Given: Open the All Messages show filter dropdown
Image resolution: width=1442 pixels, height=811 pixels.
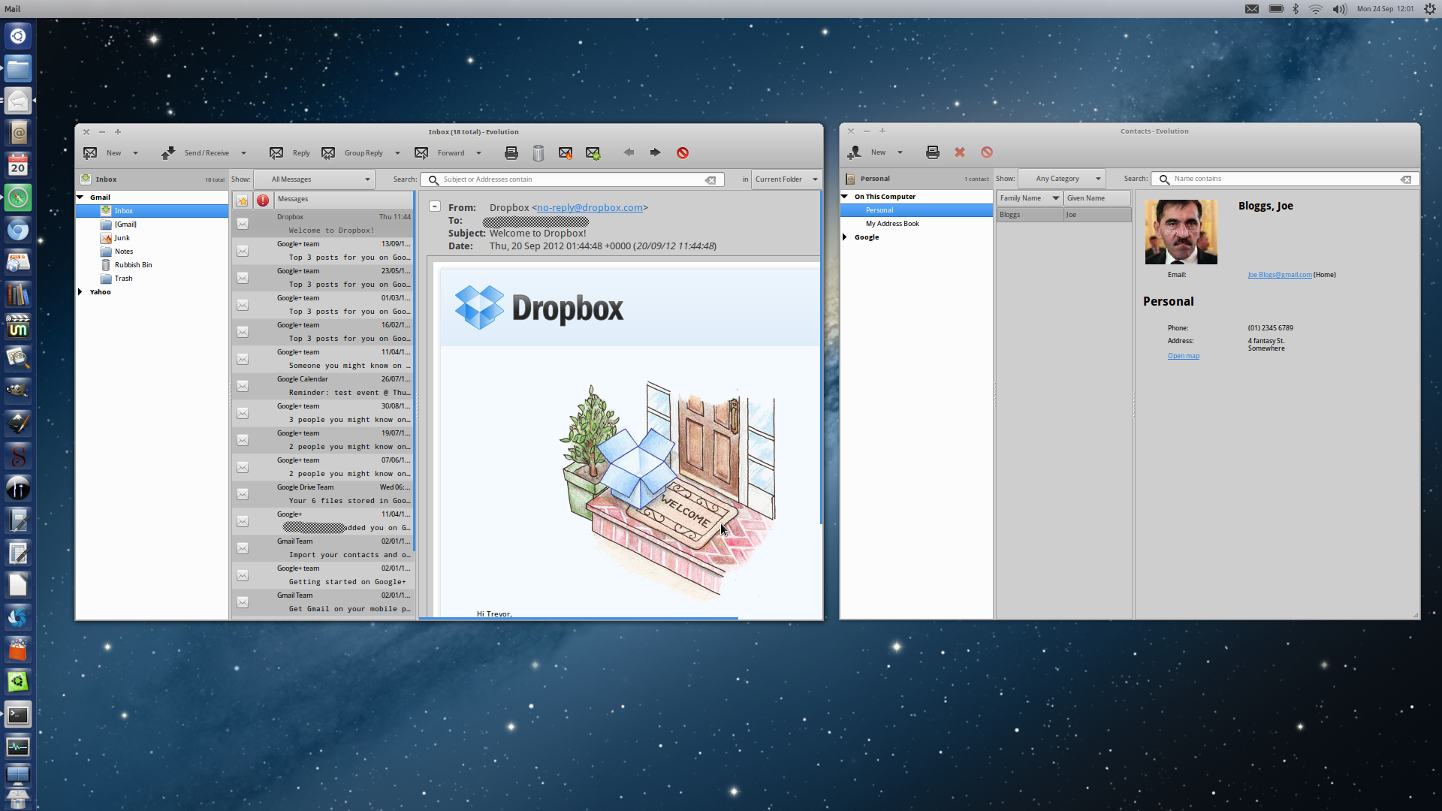Looking at the screenshot, I should click(314, 179).
